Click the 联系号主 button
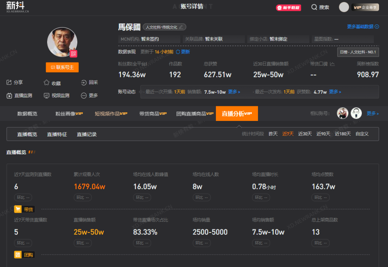The image size is (388, 267). pos(62,67)
